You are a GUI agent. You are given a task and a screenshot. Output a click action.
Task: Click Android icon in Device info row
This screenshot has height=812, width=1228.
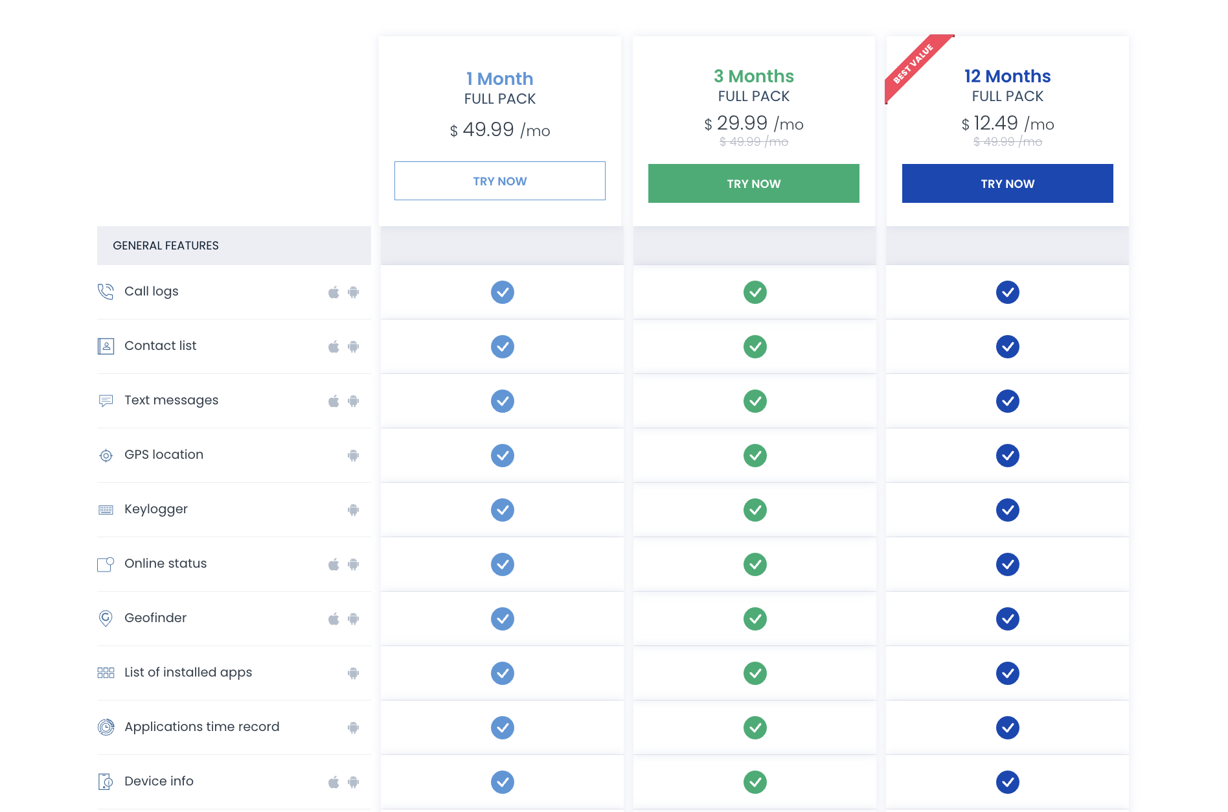(353, 782)
